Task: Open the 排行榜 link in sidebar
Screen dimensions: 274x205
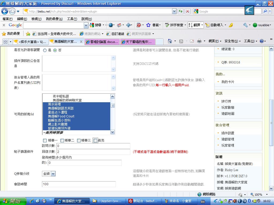Action: [226, 101]
